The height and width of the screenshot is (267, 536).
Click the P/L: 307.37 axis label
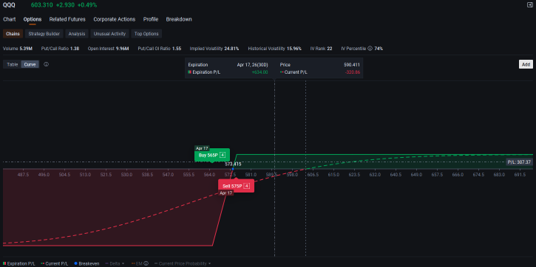coord(519,162)
